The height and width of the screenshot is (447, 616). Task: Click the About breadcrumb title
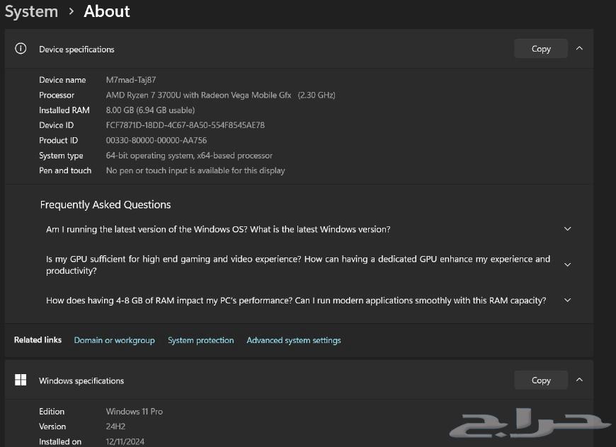pos(107,12)
